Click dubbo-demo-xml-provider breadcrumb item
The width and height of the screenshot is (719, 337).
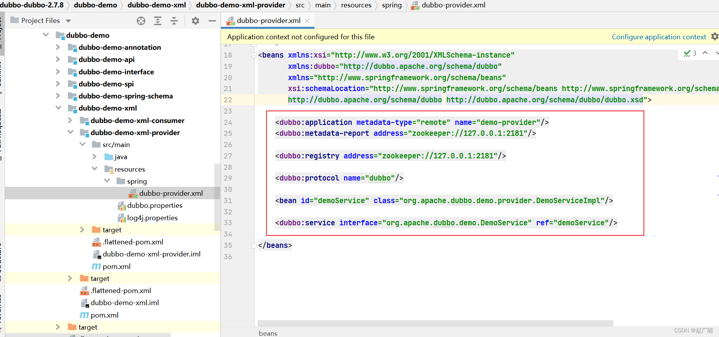[x=240, y=5]
